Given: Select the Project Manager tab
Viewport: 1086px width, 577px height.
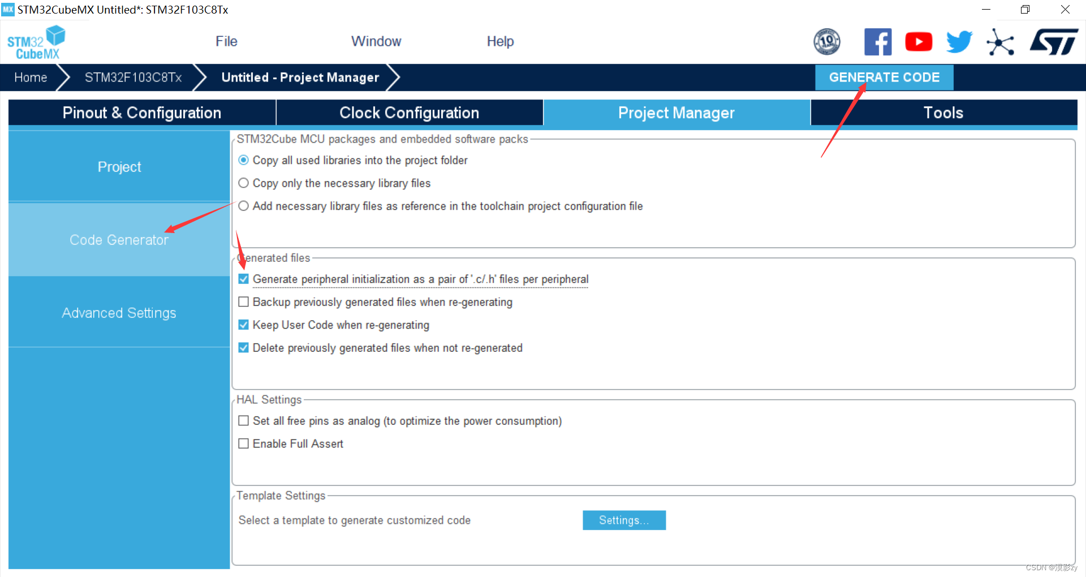Looking at the screenshot, I should [x=676, y=113].
